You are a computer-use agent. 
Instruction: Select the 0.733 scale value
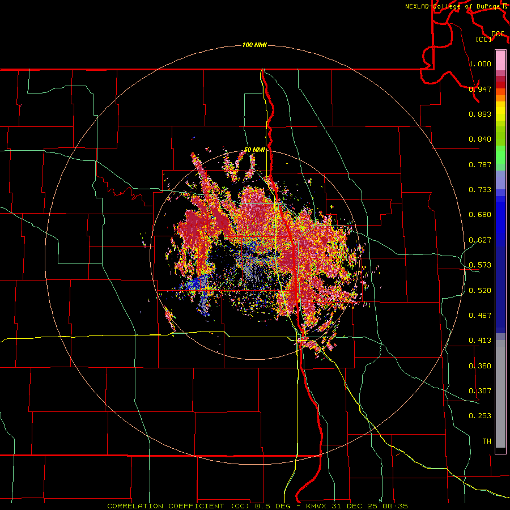(x=480, y=189)
